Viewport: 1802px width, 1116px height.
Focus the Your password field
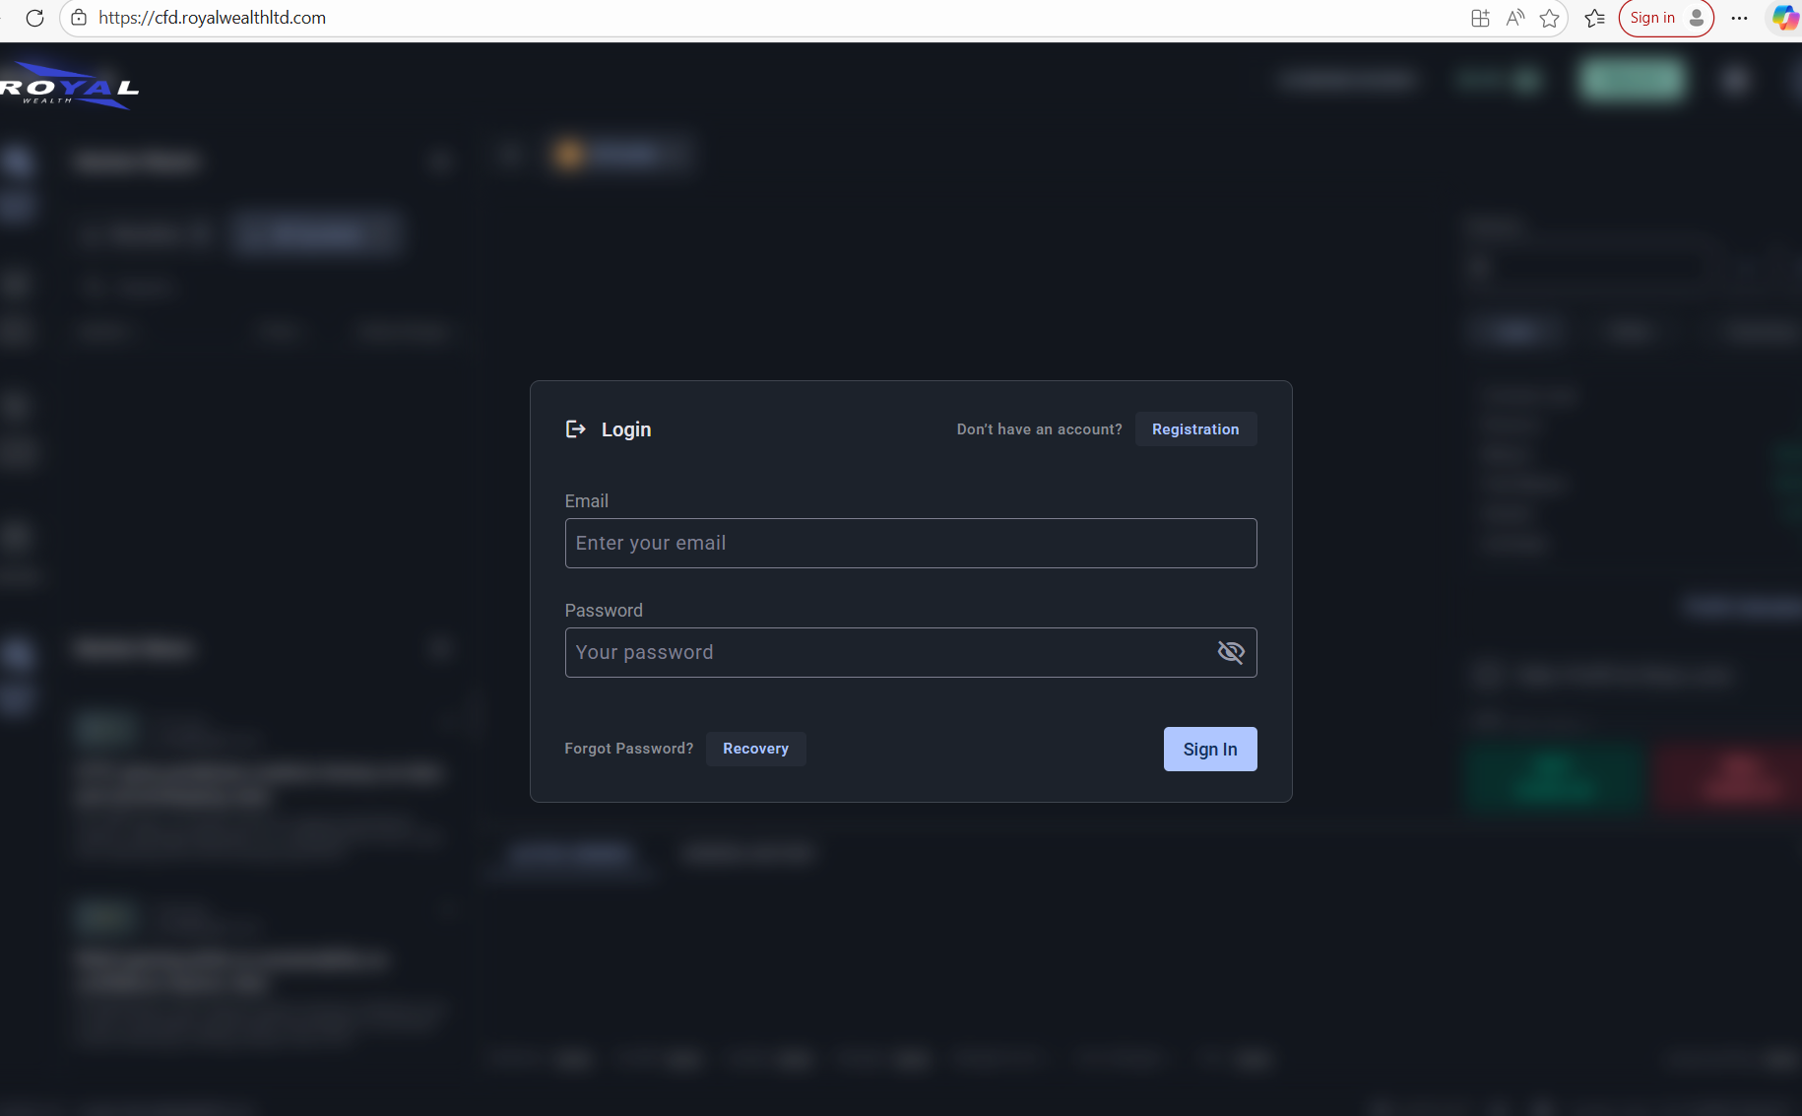886,652
